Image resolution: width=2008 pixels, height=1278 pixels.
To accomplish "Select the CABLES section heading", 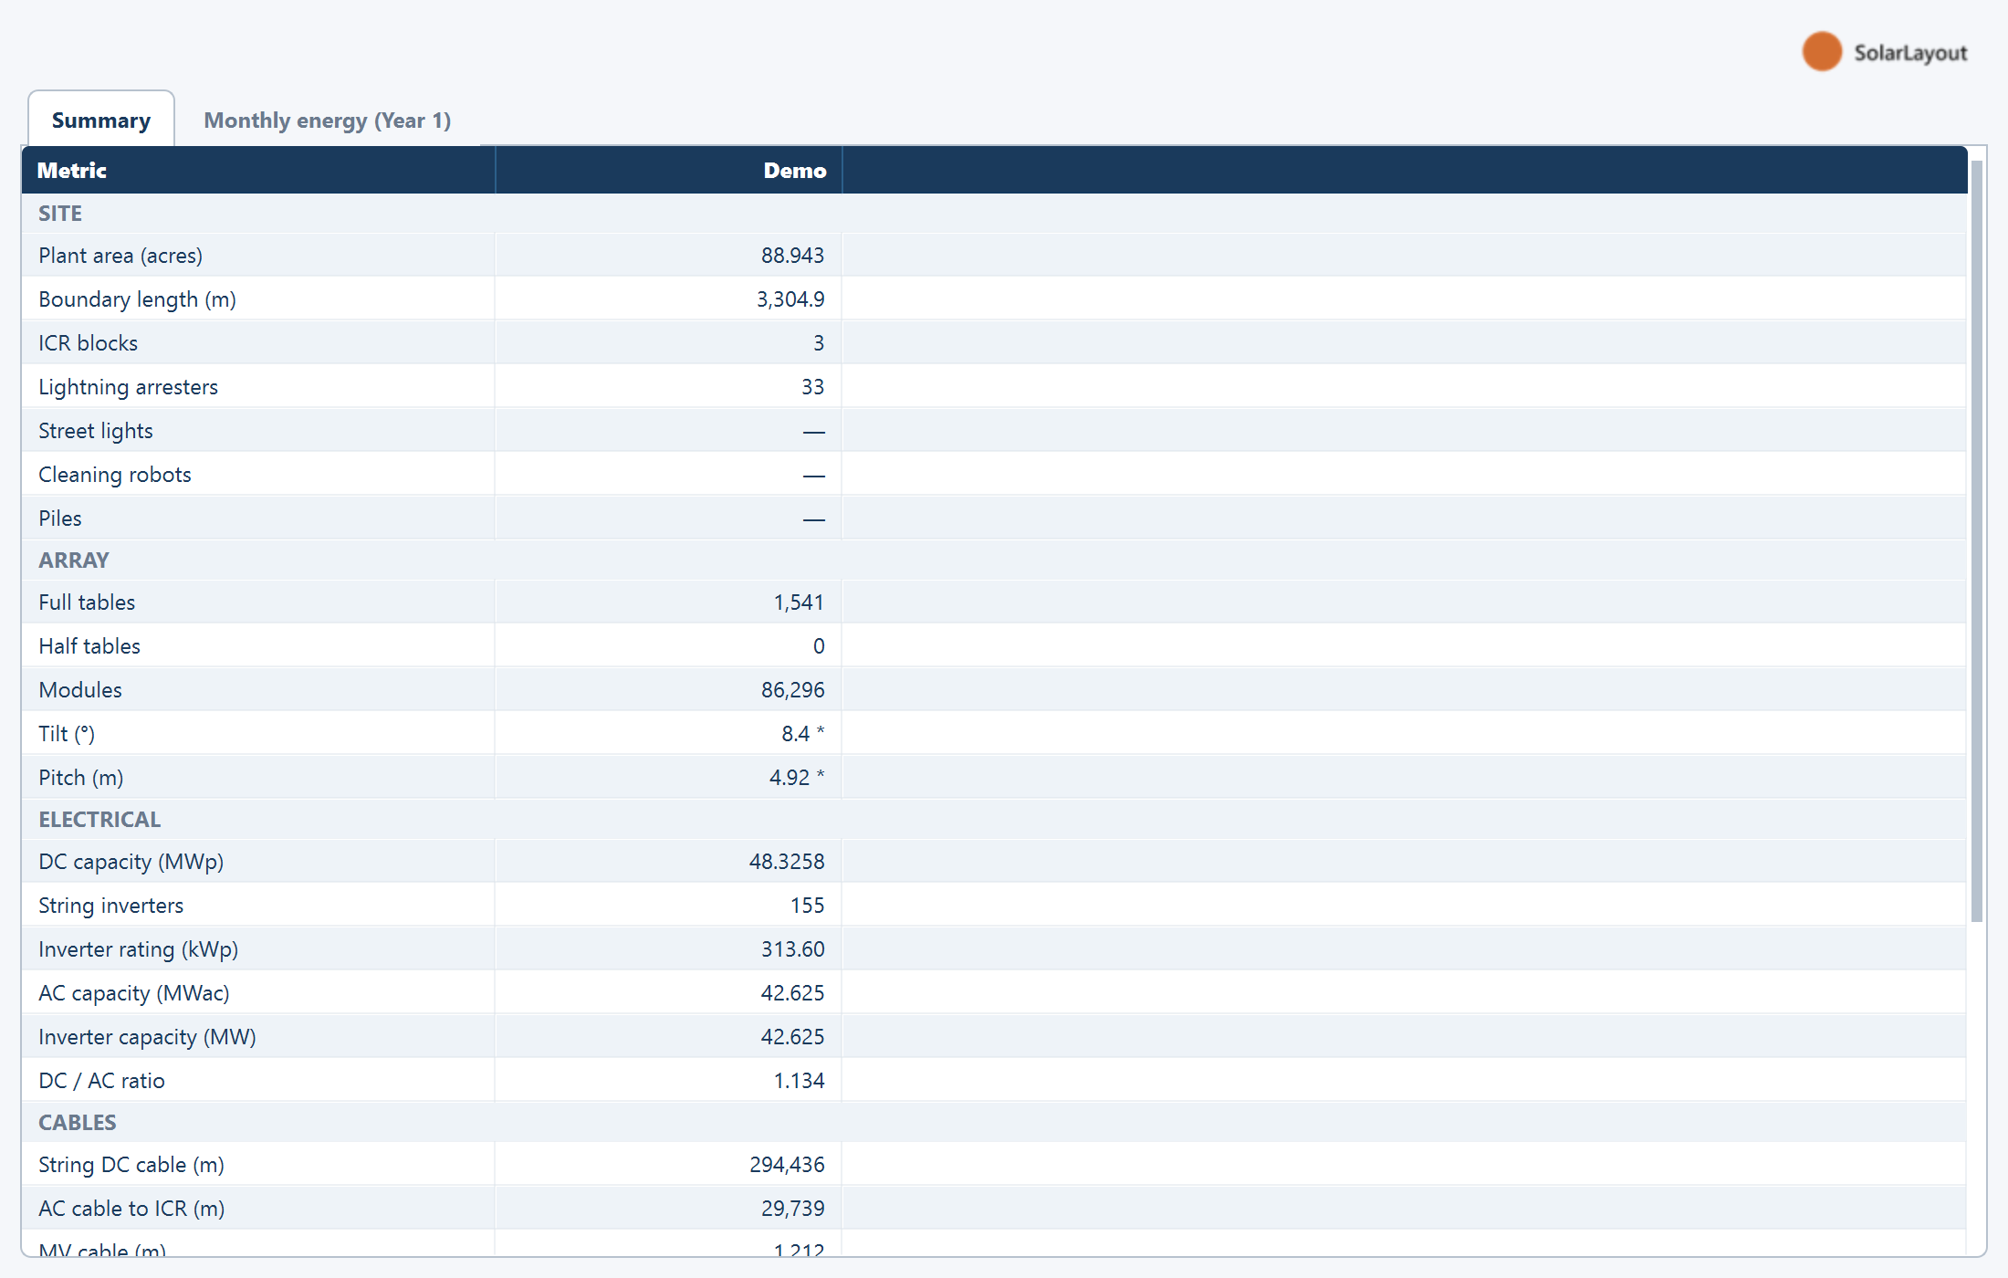I will pos(78,1123).
